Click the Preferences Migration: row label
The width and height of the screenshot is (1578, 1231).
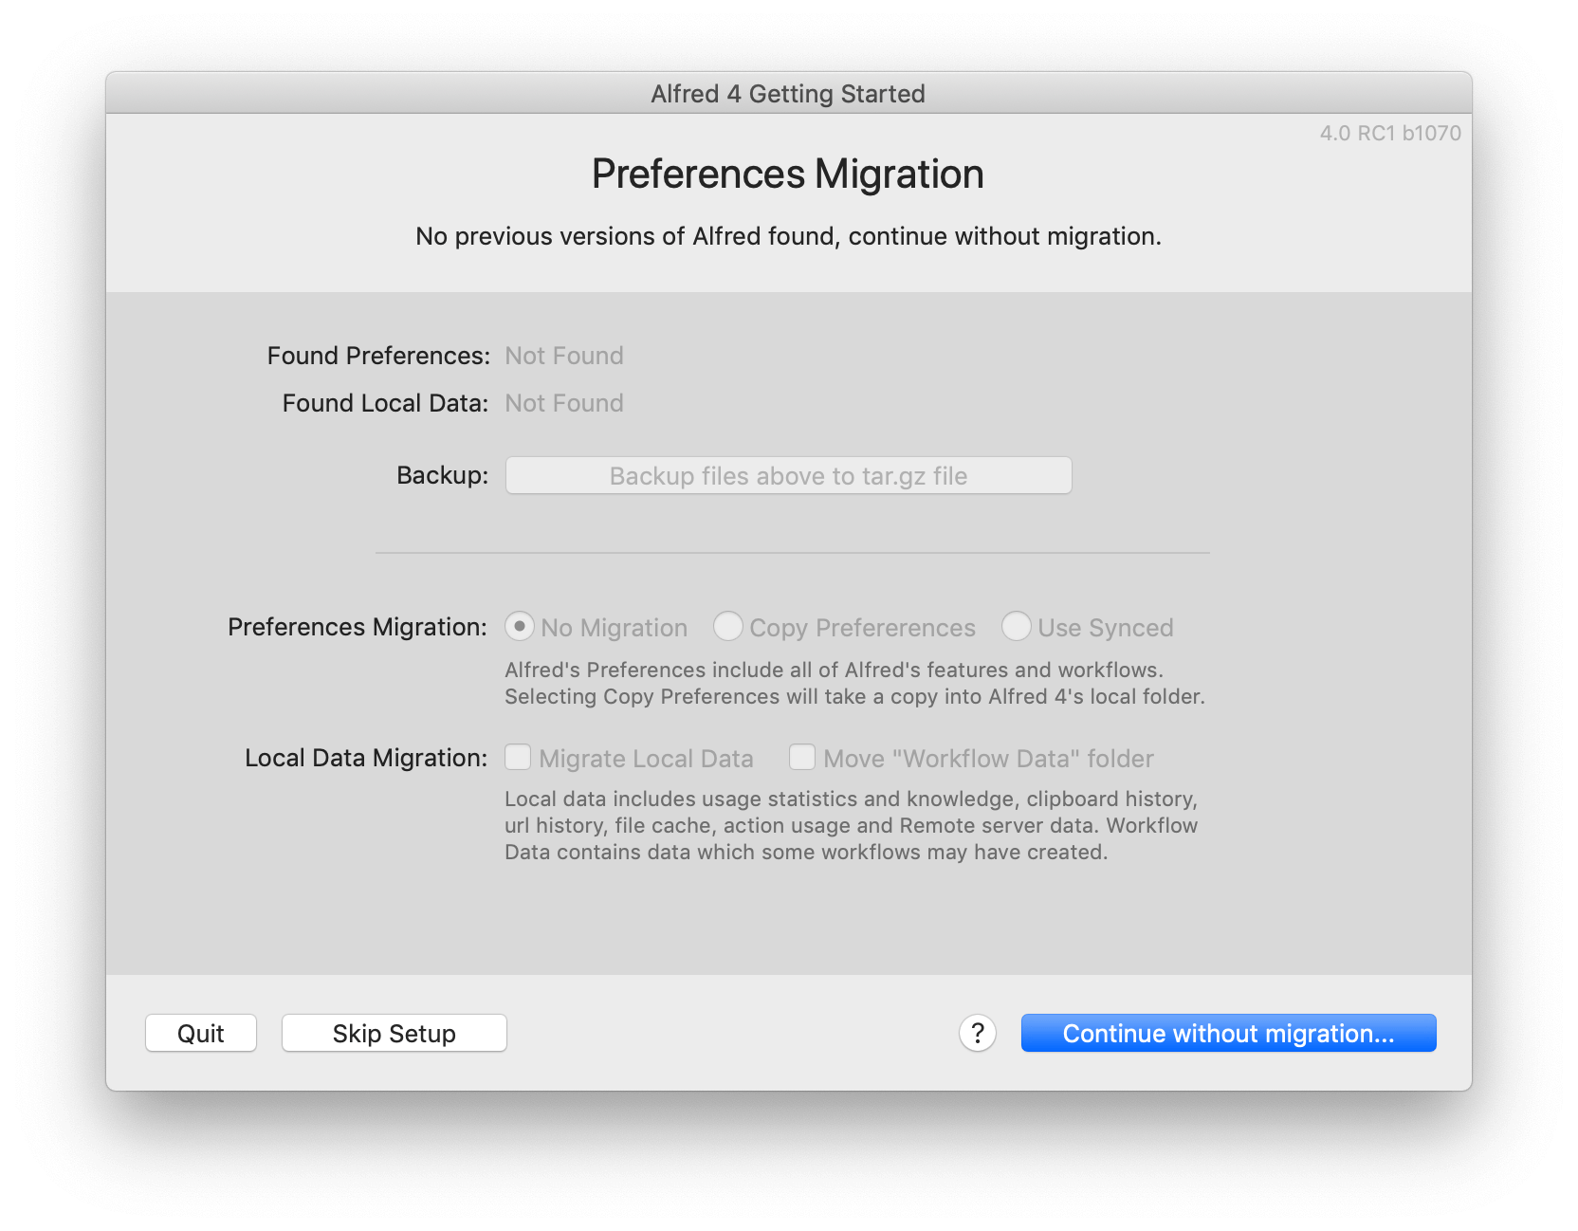point(356,627)
